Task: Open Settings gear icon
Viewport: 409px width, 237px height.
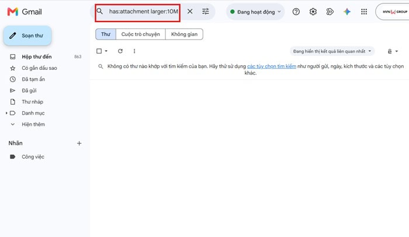Action: click(x=313, y=12)
